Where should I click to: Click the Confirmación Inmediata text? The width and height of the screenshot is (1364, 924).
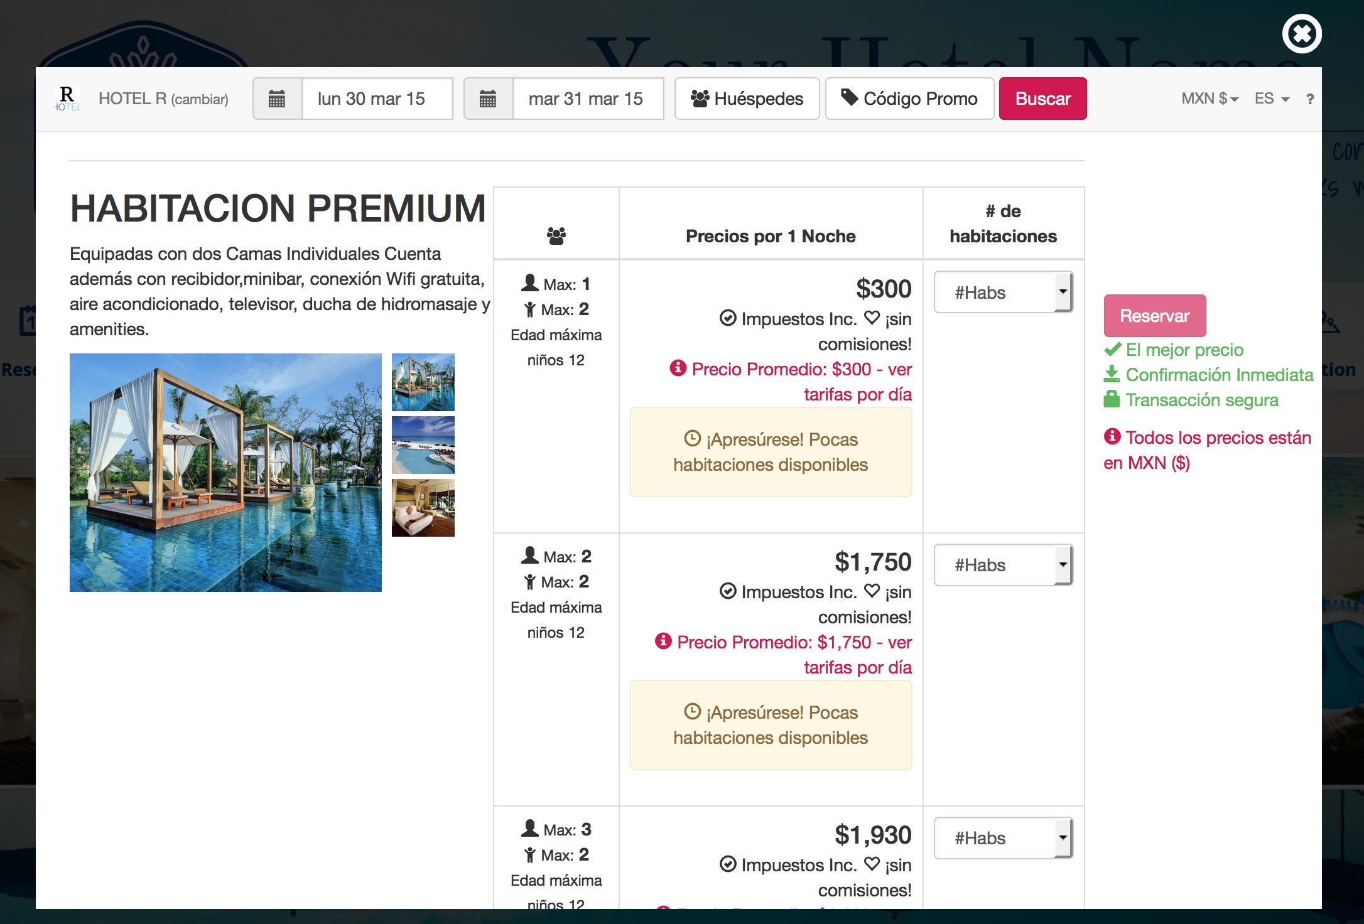[1220, 375]
